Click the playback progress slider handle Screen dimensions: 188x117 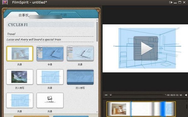click(x=111, y=95)
